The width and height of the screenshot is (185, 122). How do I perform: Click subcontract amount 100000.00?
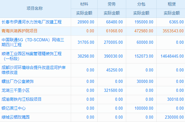(x=144, y=108)
